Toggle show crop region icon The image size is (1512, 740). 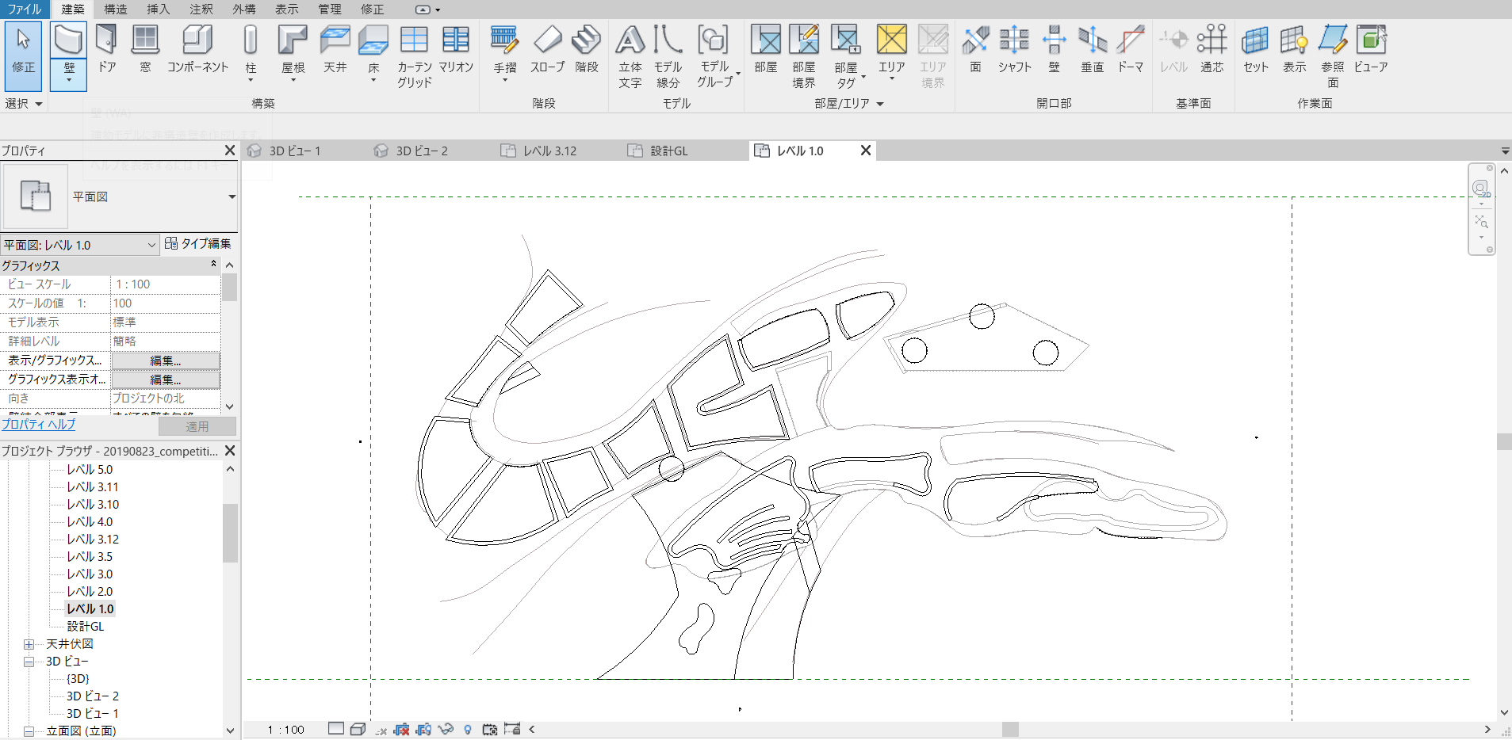tap(424, 729)
